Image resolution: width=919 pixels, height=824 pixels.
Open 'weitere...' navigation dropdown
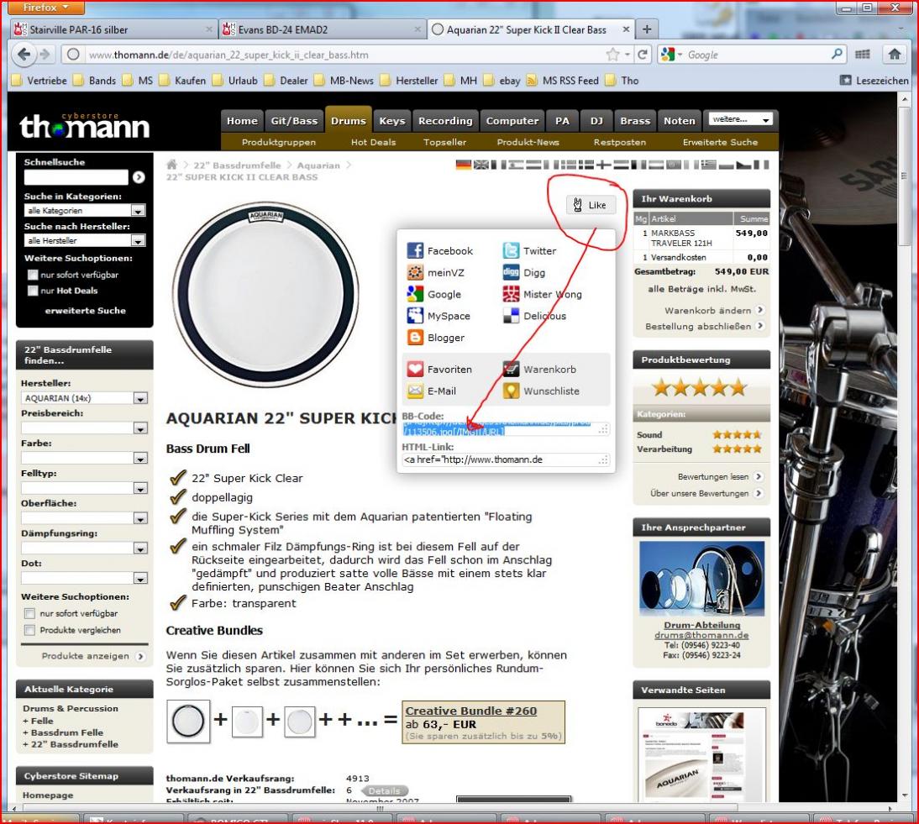[740, 119]
